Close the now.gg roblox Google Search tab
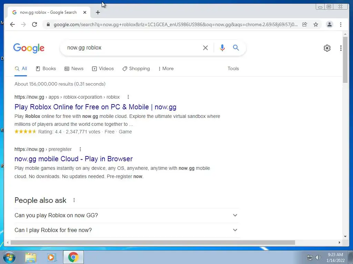 pos(85,12)
